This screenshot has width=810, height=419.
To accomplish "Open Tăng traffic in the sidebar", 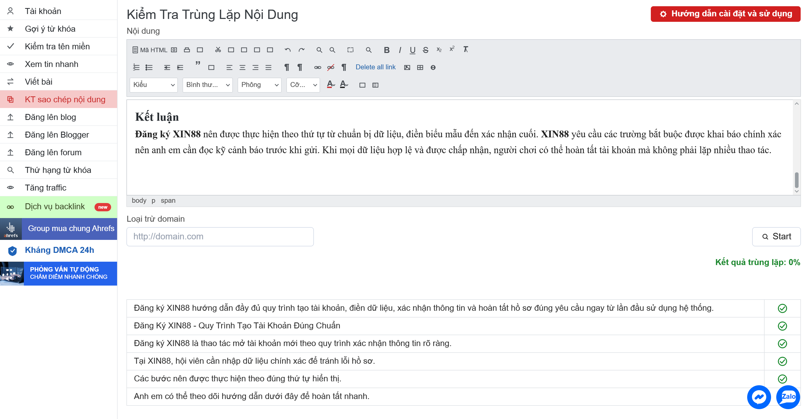I will point(58,187).
